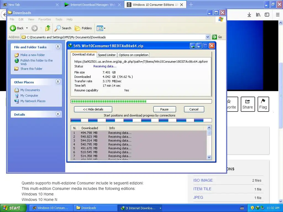Open the Windows Start menu

[13, 208]
